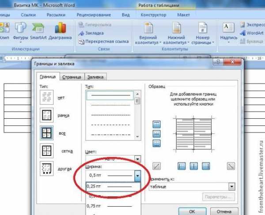Pick the 'сетка' grid border preset

[46, 151]
